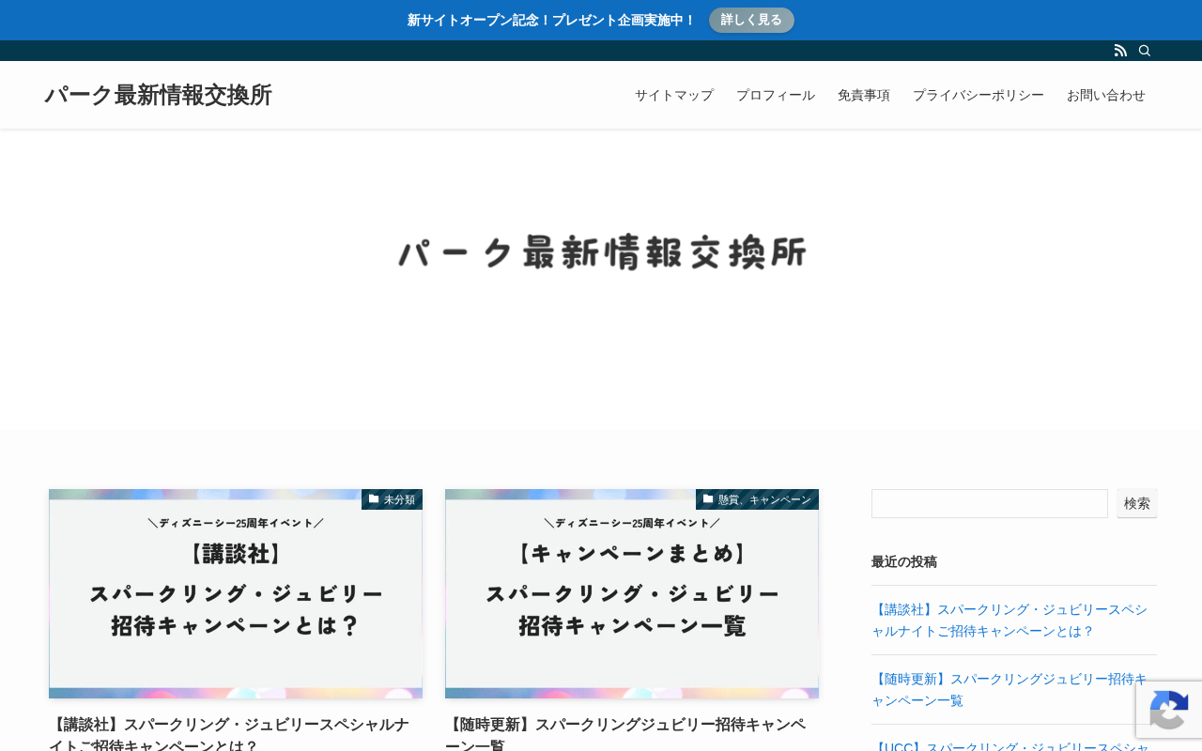
Task: Click the 未分類 folder category icon
Action: 374,499
